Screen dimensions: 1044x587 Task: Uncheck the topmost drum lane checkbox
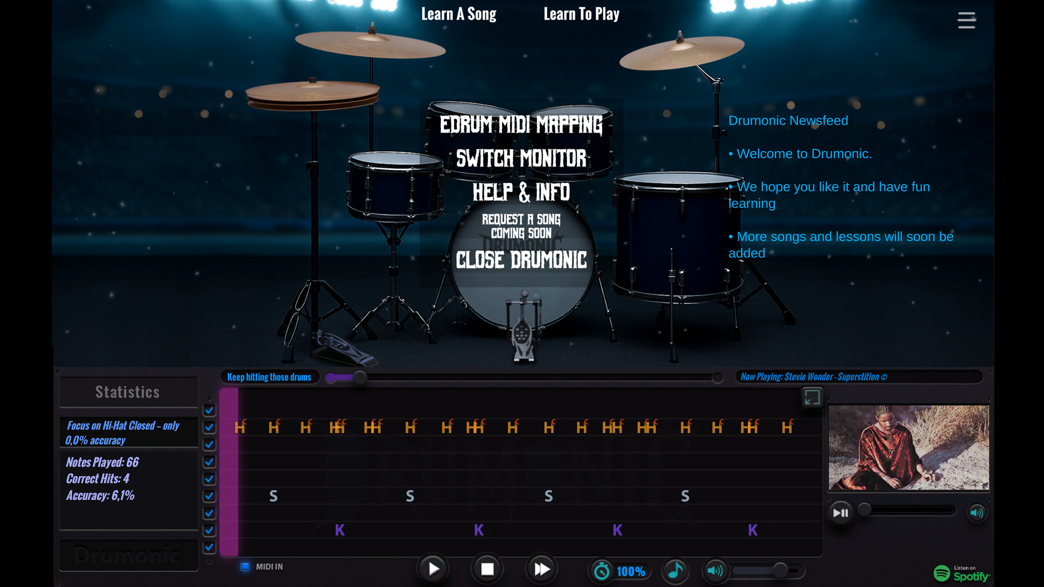tap(209, 410)
